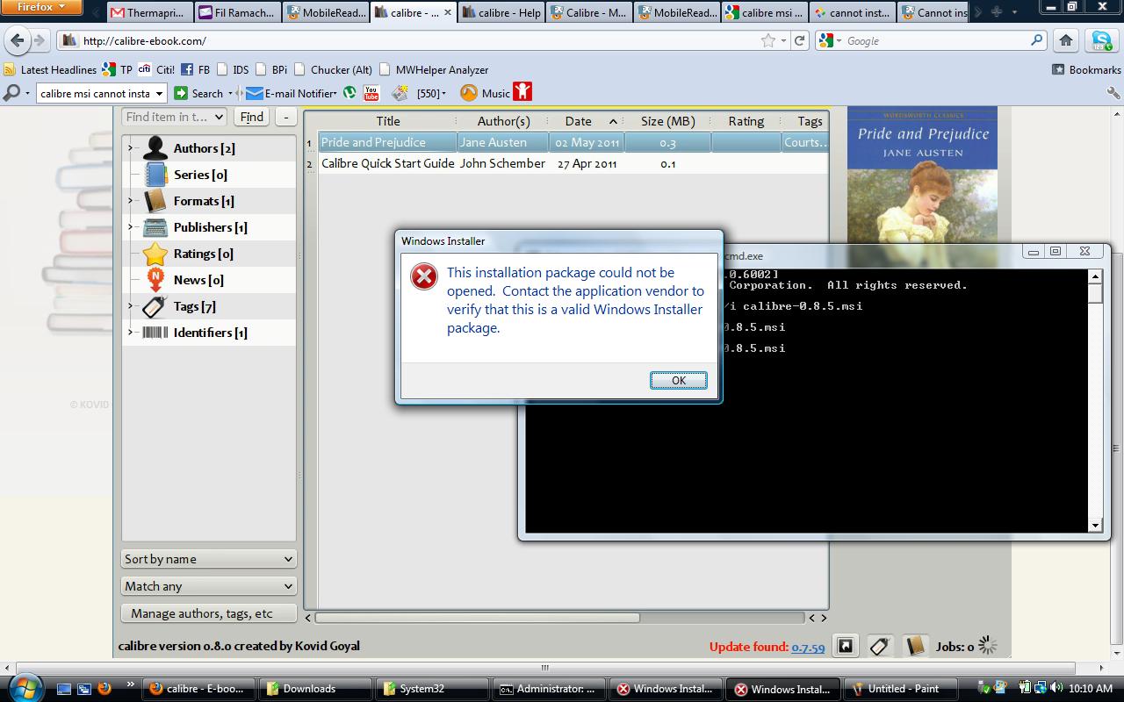Image resolution: width=1124 pixels, height=702 pixels.
Task: Click the Authors icon in tag browser
Action: 155,148
